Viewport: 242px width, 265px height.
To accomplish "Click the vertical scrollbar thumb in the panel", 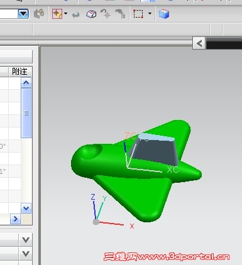I will [x=26, y=113].
